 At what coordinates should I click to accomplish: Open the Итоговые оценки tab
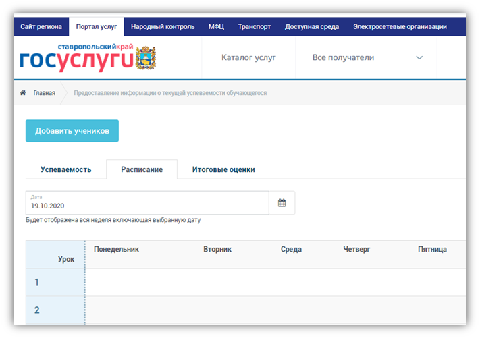coord(223,169)
